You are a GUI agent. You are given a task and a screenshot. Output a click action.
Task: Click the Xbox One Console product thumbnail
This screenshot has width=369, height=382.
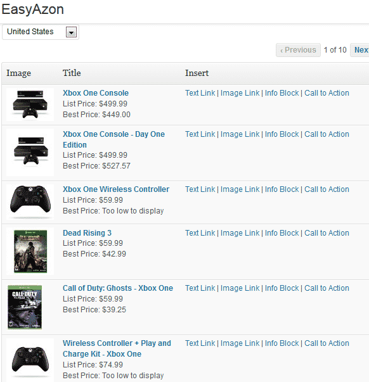point(30,105)
